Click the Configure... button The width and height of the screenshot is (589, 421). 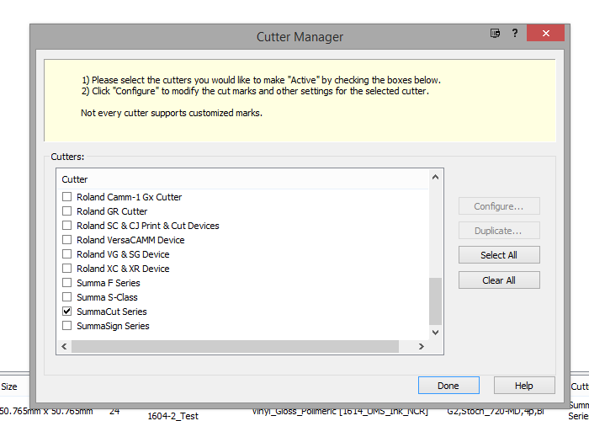[499, 206]
